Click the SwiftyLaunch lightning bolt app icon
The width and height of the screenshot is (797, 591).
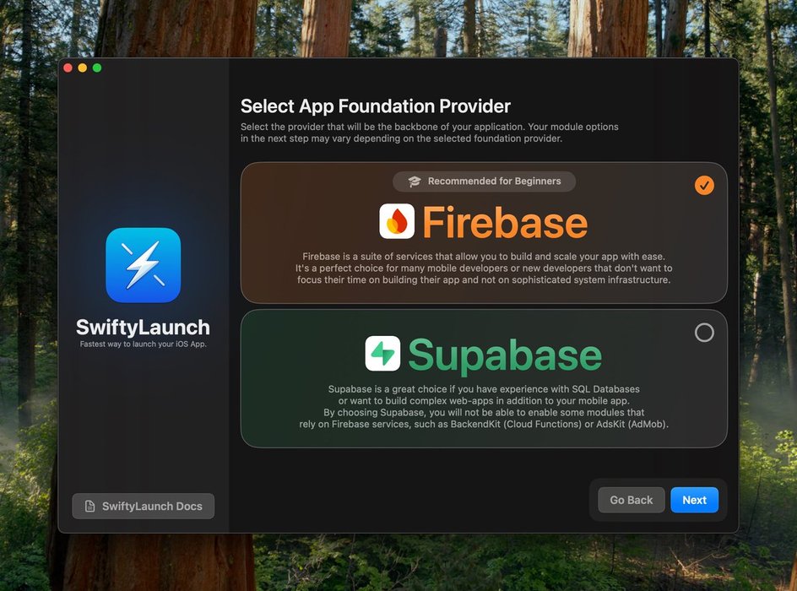(143, 265)
